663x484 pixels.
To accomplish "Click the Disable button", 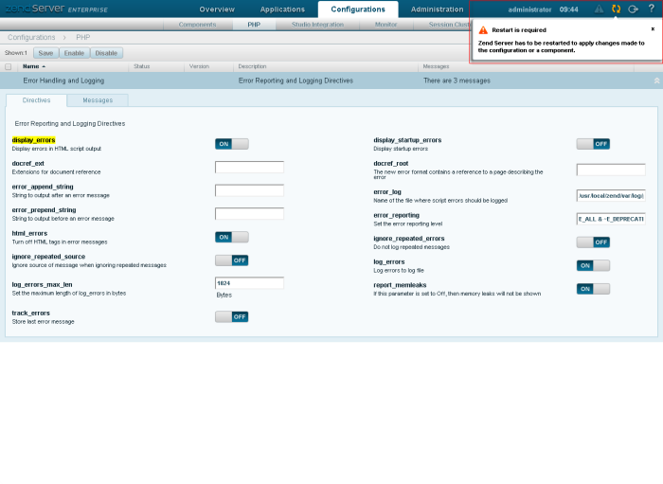I will (x=107, y=53).
